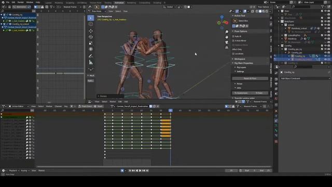This screenshot has width=332, height=187.
Task: Open the Add Object Constraint dropdown
Action: (x=305, y=78)
